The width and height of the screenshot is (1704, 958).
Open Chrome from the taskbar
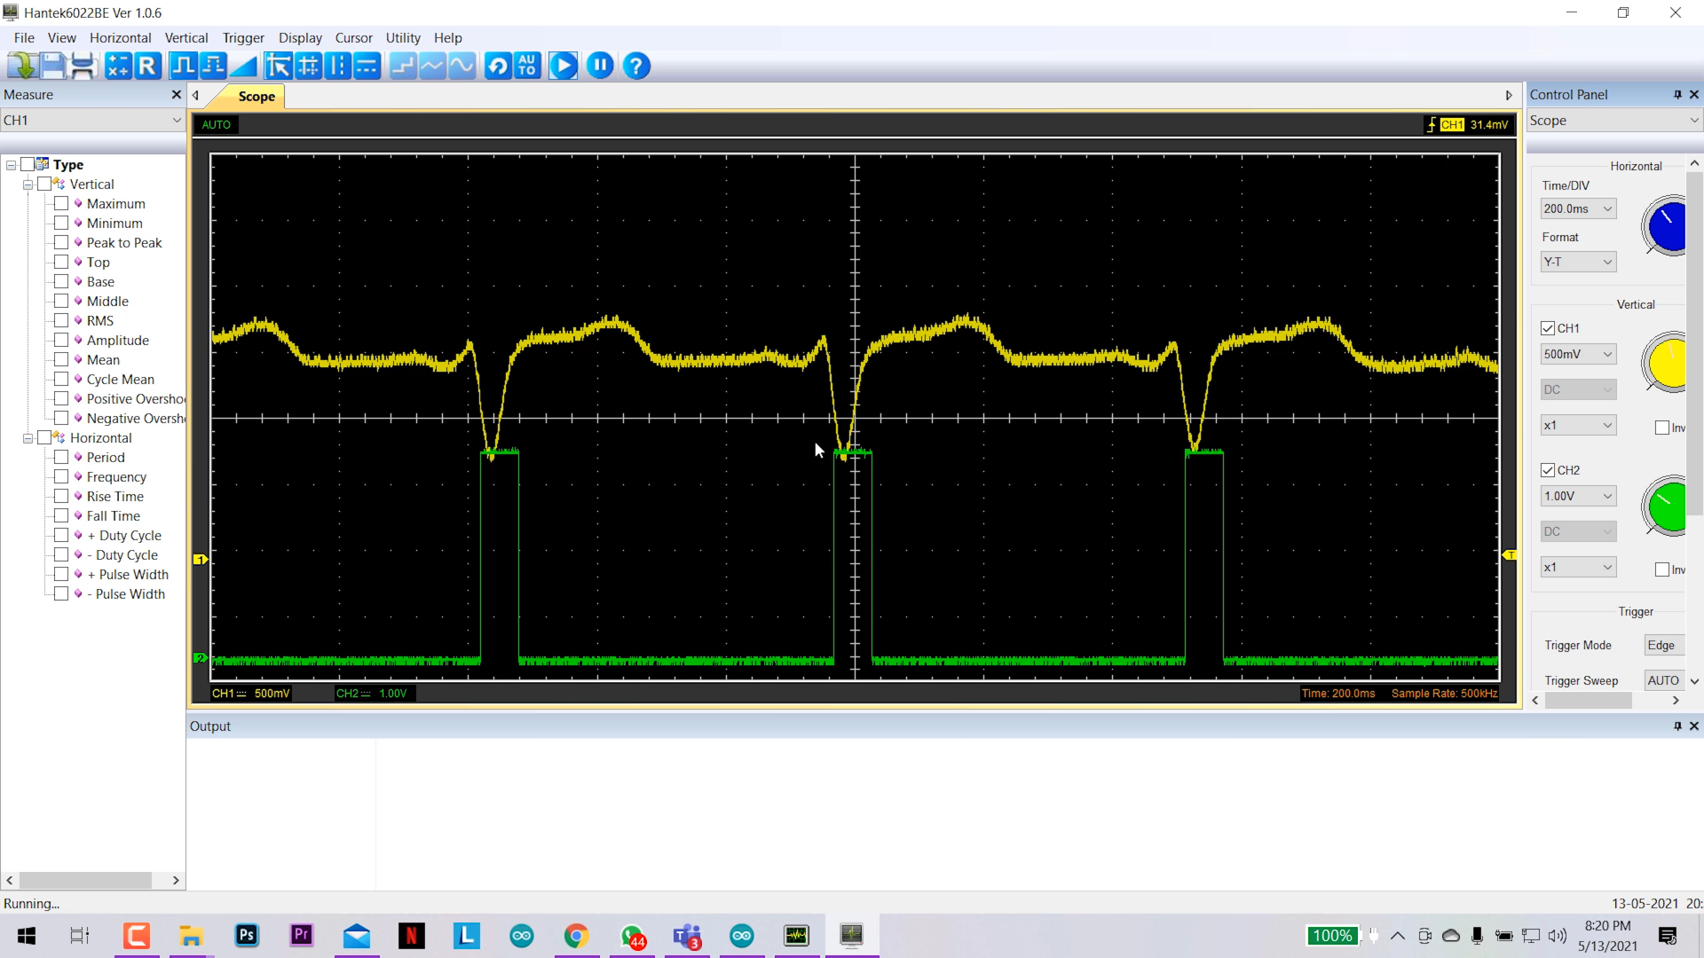[x=577, y=936]
